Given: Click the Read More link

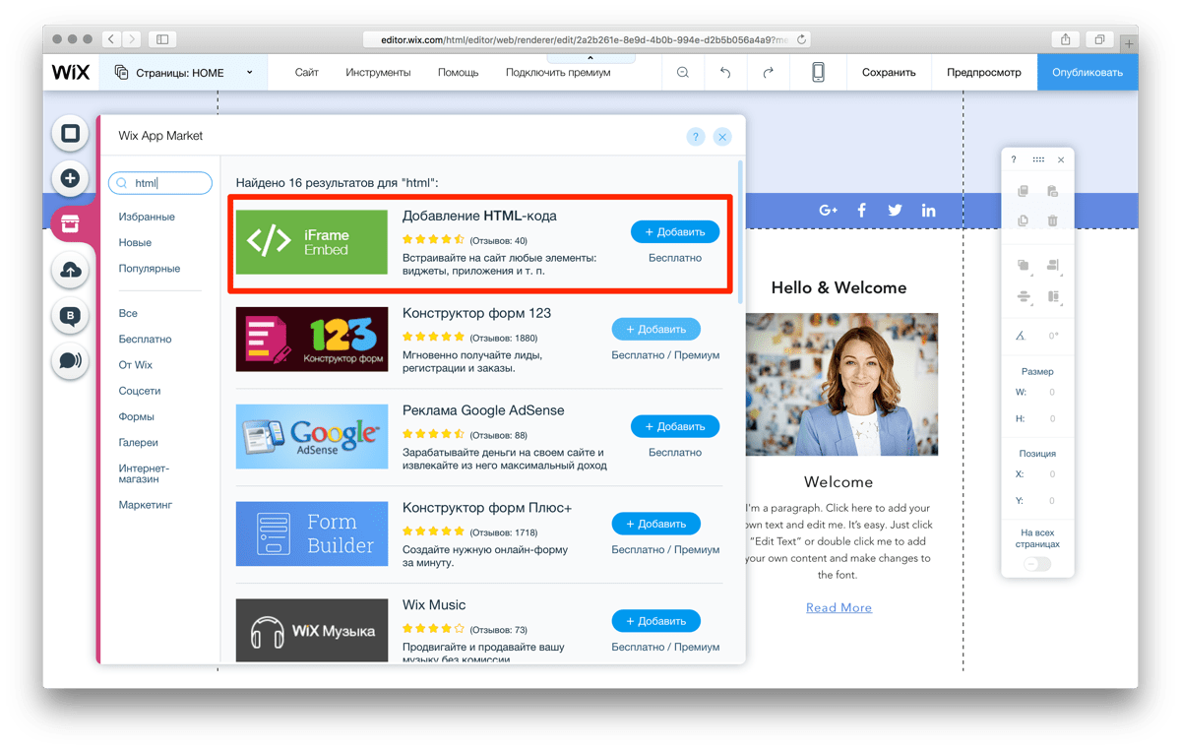Looking at the screenshot, I should 839,607.
